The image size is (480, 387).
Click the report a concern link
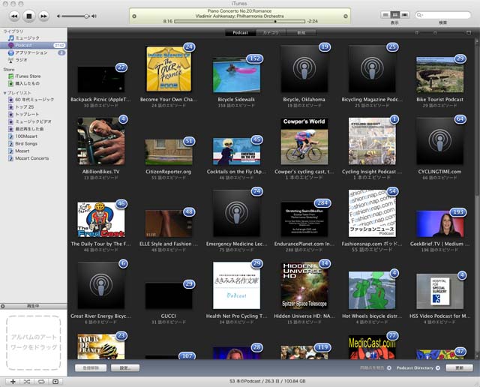pos(375,367)
